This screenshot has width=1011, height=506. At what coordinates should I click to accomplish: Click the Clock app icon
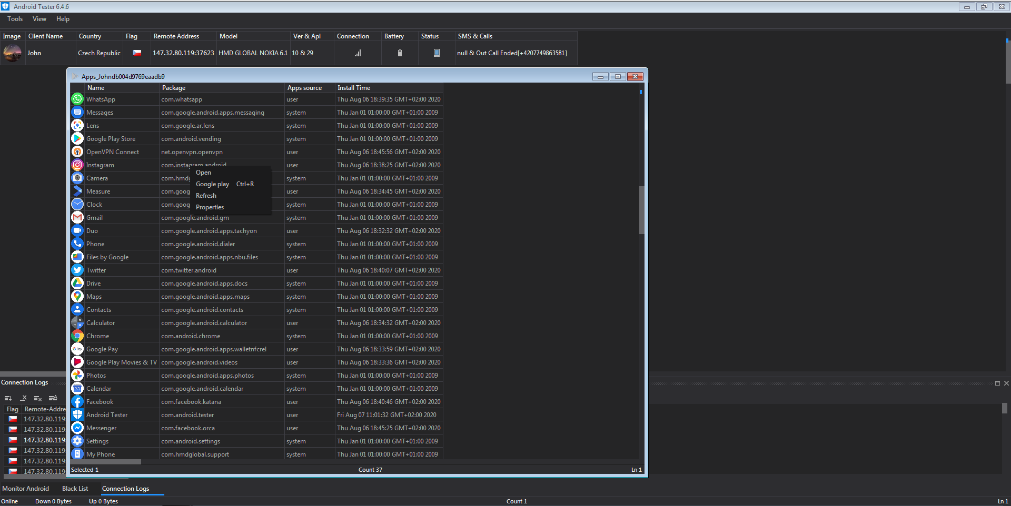[77, 204]
